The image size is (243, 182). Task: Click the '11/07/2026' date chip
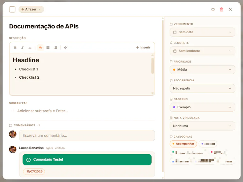click(34, 171)
